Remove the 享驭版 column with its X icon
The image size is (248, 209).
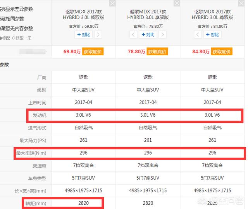177,3
